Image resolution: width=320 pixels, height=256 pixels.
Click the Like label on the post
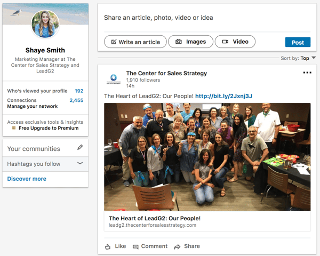coord(121,246)
